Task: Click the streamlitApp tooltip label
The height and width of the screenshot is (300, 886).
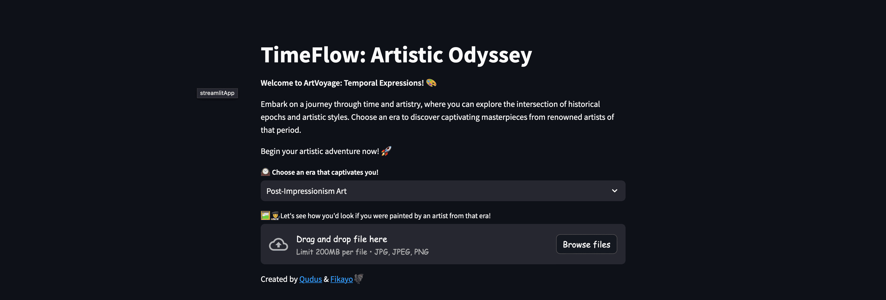Action: pyautogui.click(x=217, y=93)
